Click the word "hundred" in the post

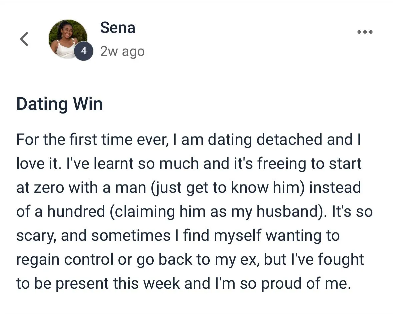76,211
